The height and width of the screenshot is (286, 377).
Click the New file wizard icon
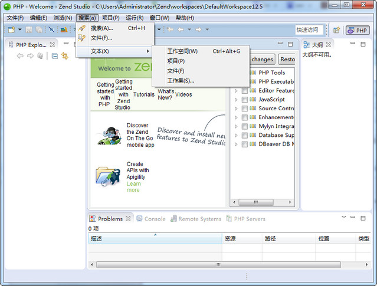(x=11, y=29)
